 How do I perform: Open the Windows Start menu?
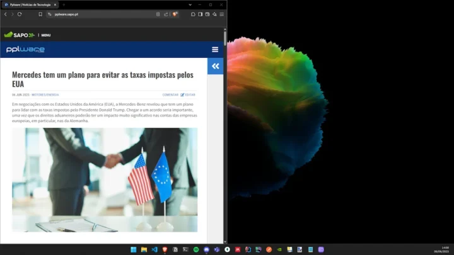134,250
